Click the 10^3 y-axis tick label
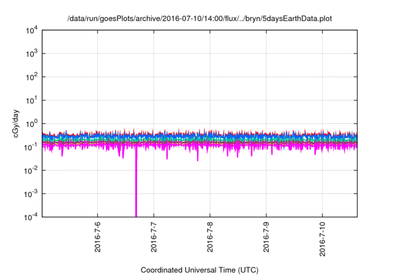This screenshot has height=276, width=394. 31,54
